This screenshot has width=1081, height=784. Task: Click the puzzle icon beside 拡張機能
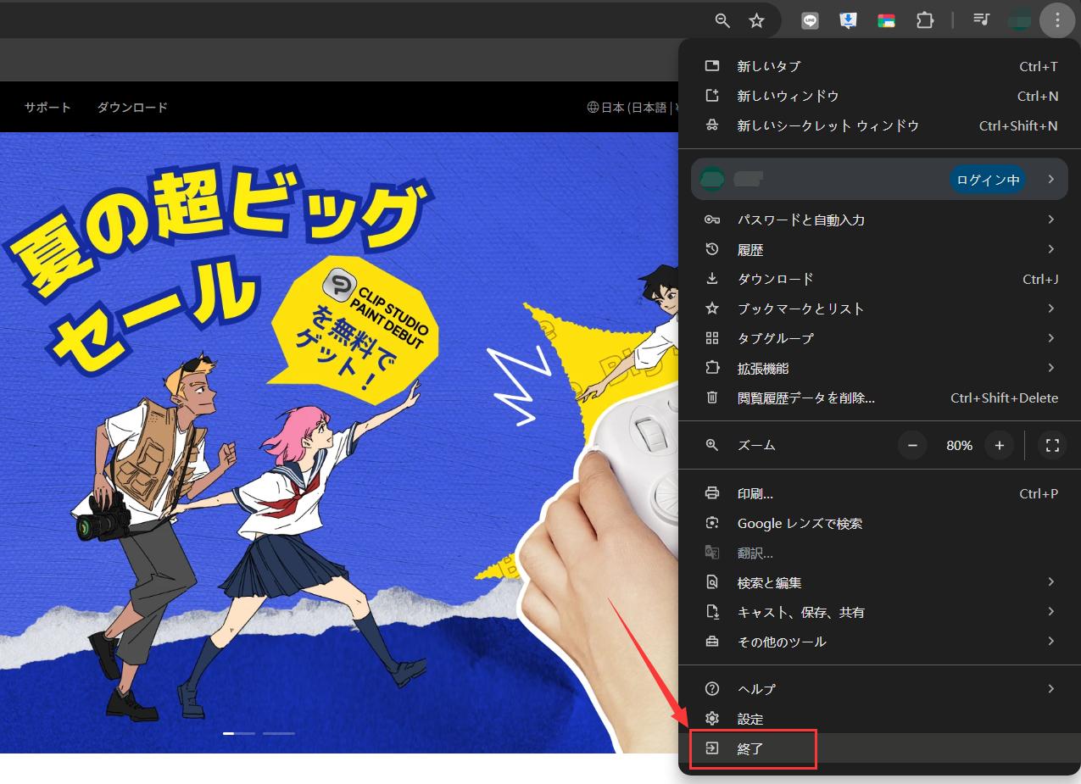[x=712, y=368]
